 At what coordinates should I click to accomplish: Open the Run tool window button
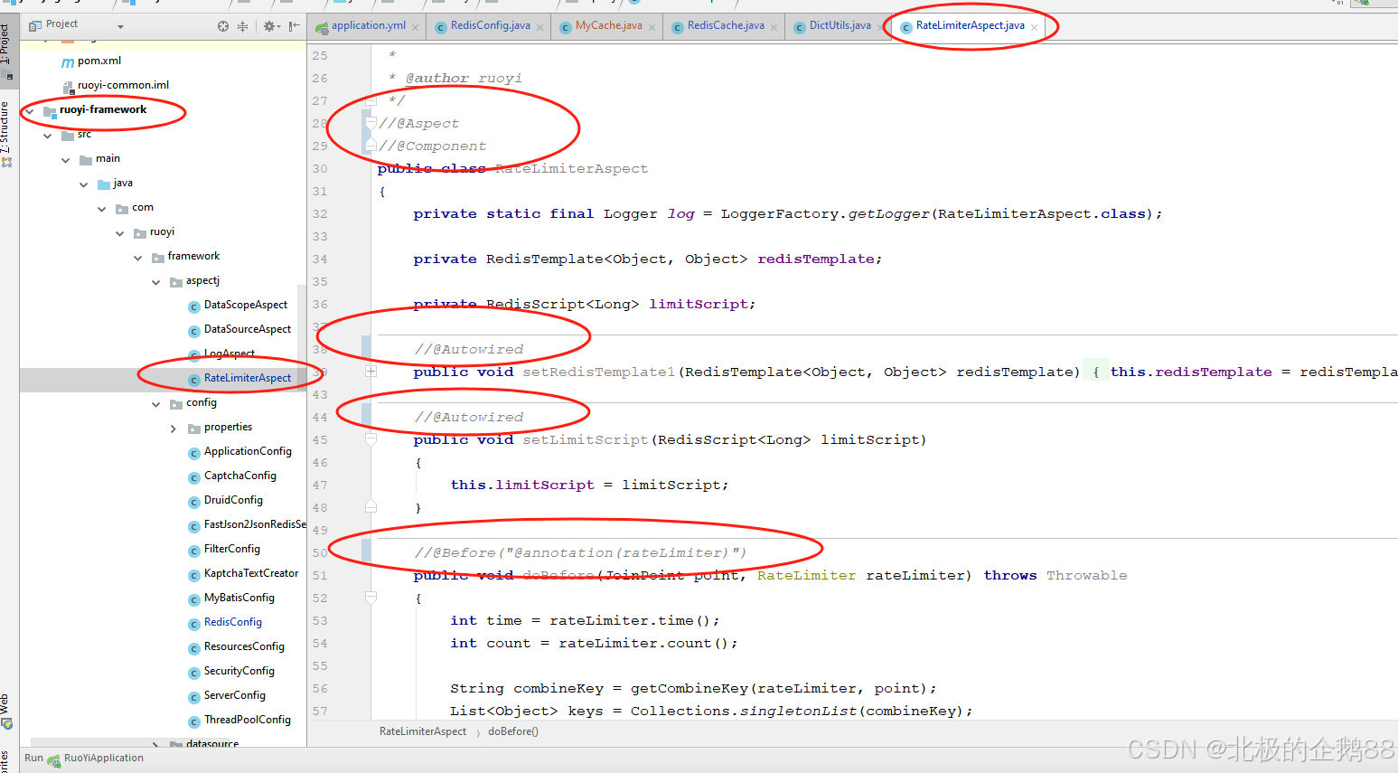pyautogui.click(x=33, y=758)
